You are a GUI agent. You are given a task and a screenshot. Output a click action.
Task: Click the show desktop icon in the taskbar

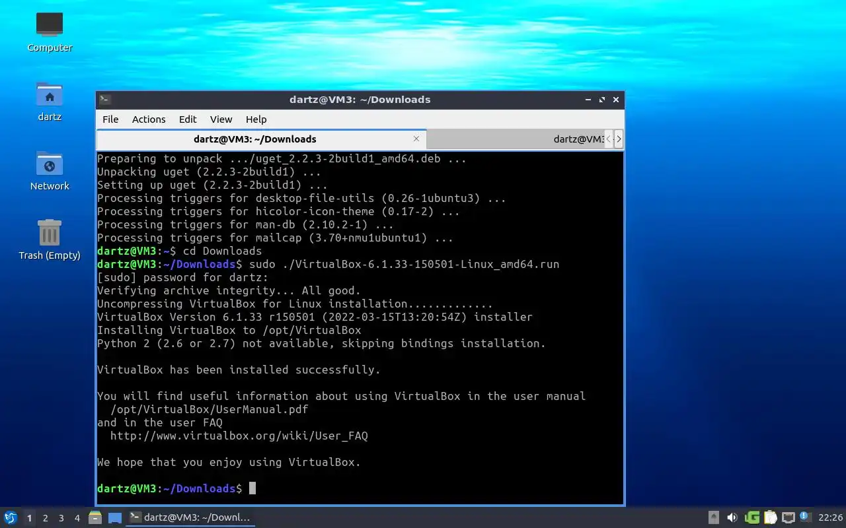pos(115,518)
